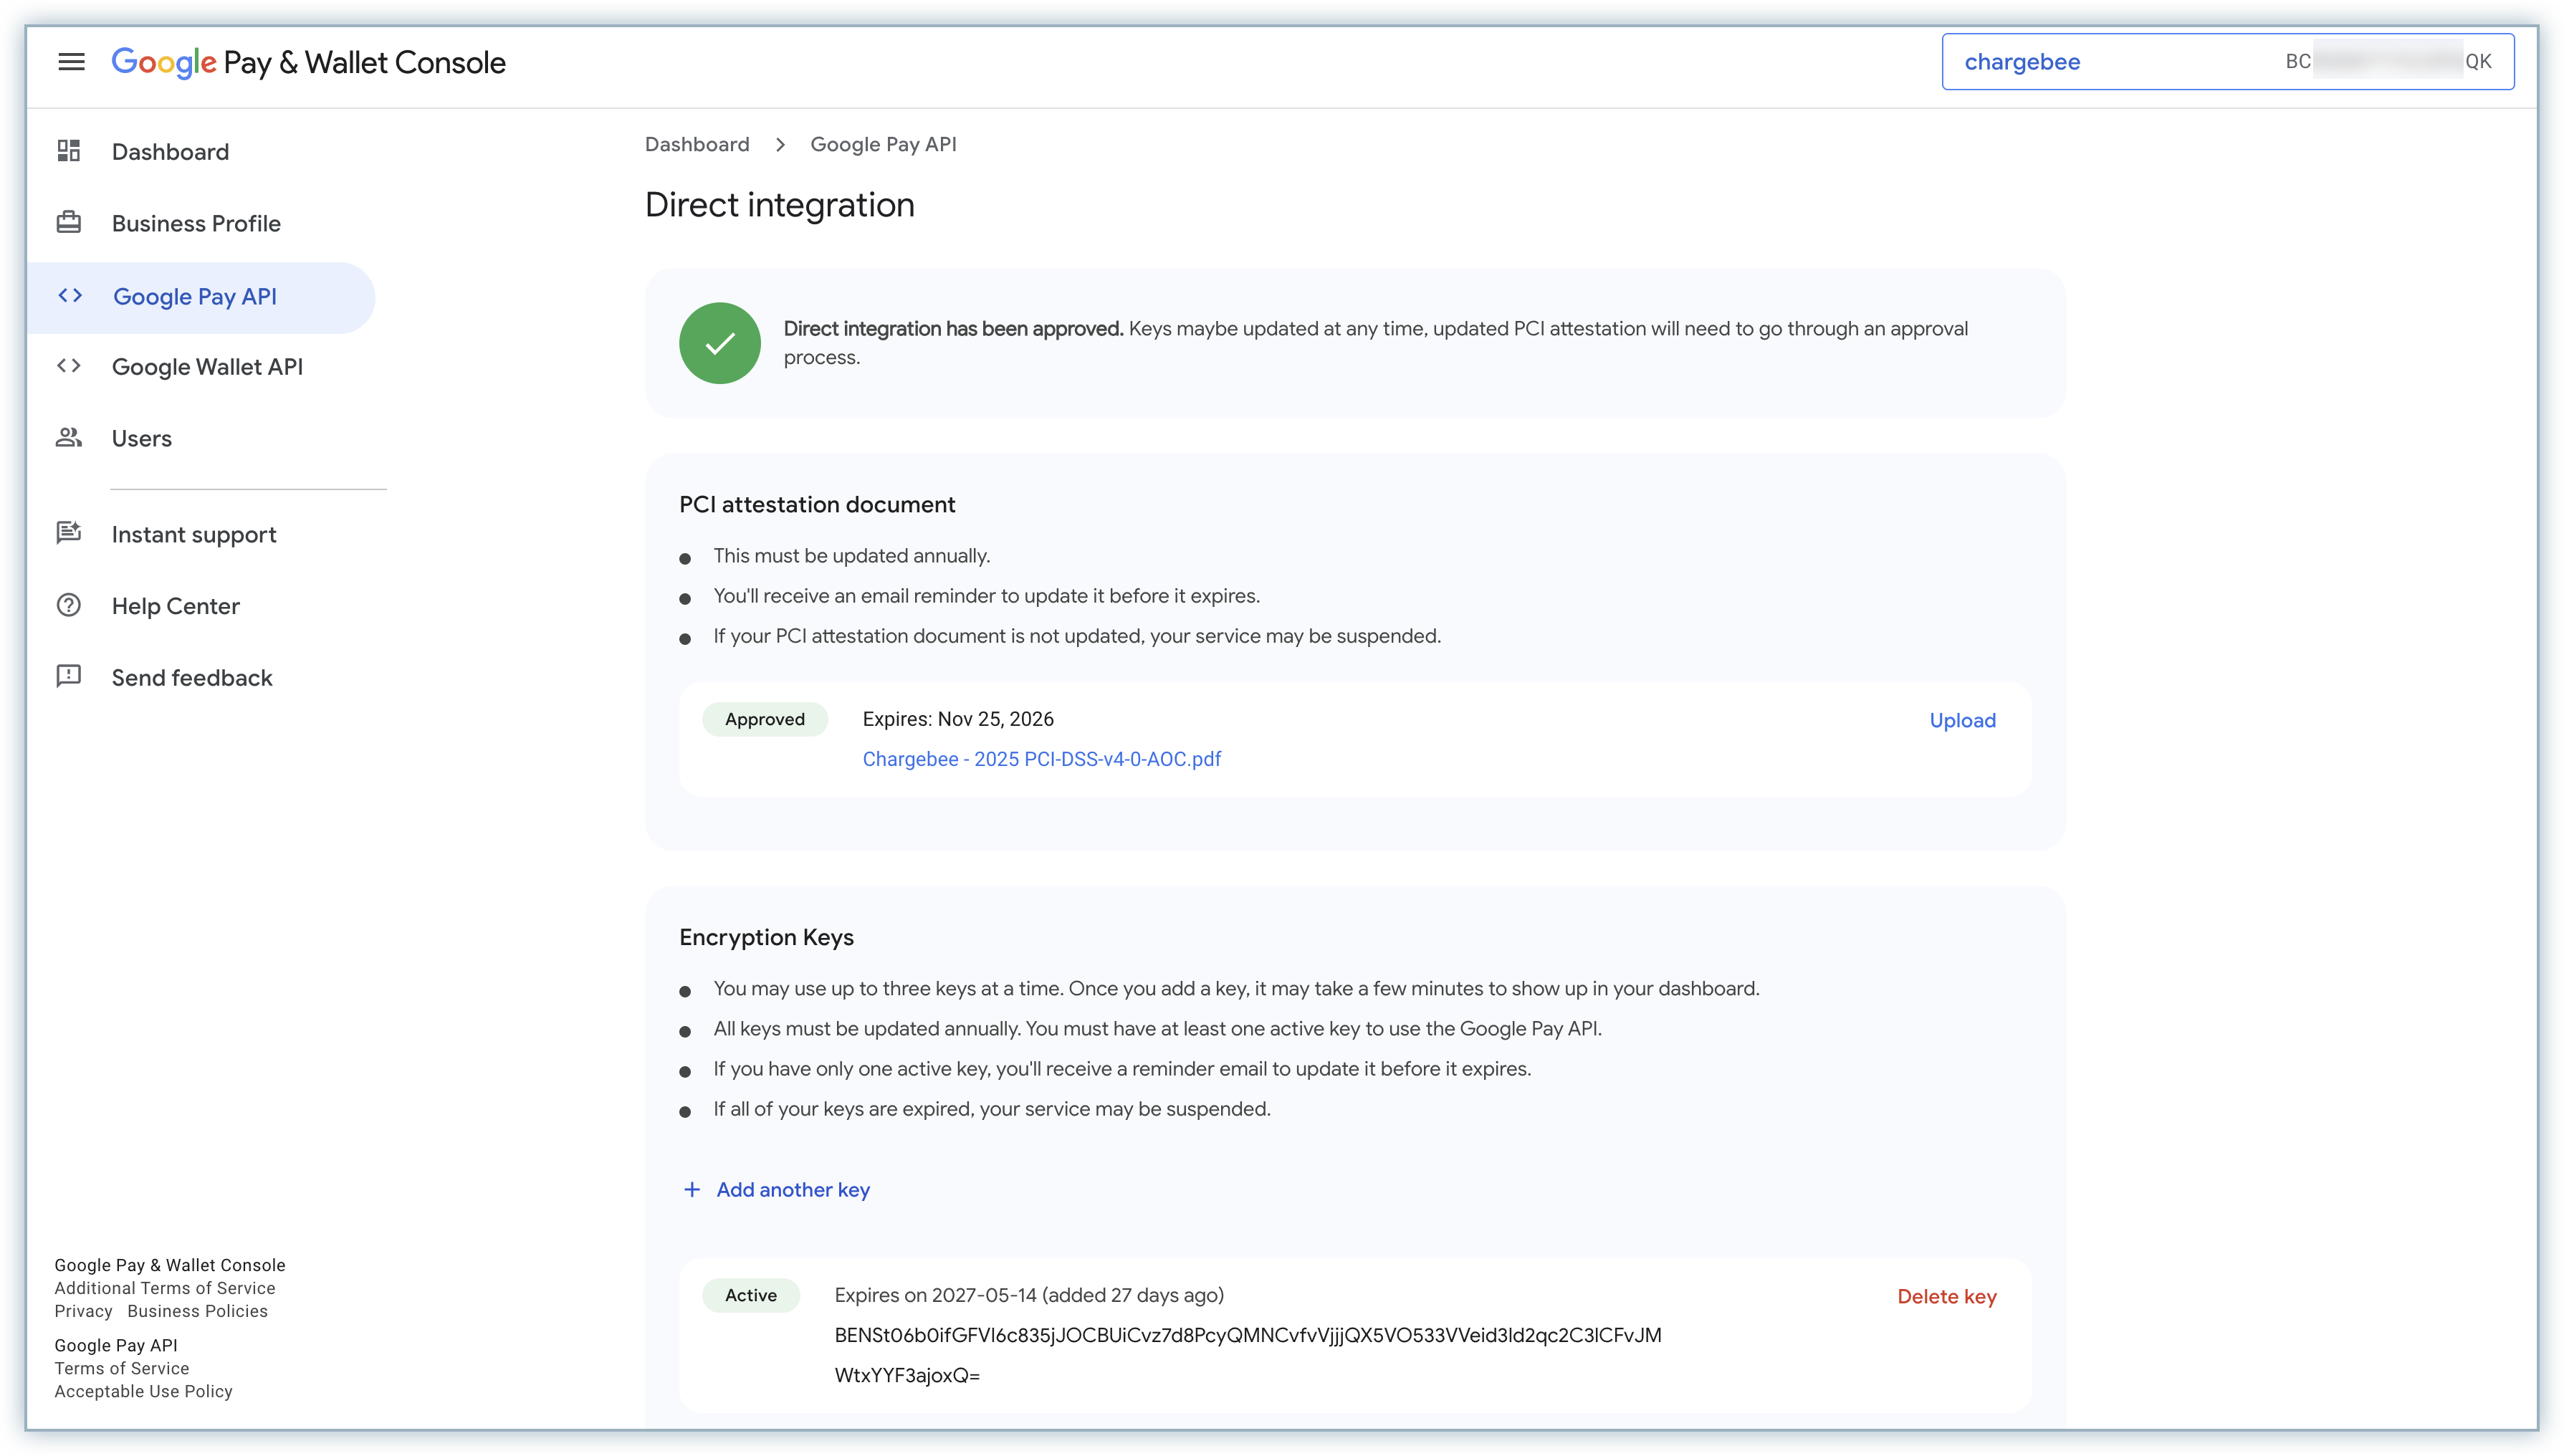Click the 'PCI attestation document' heading
The height and width of the screenshot is (1456, 2564).
817,505
